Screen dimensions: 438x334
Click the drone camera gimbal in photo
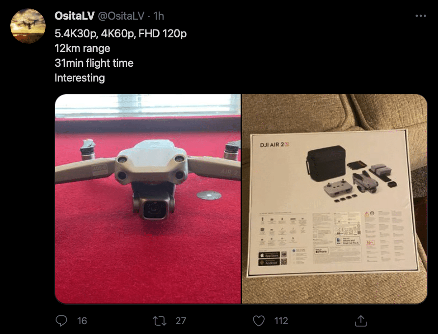click(154, 205)
